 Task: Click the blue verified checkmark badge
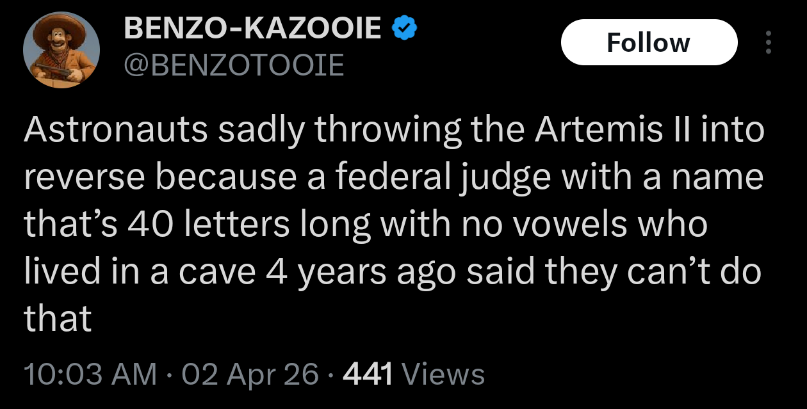pos(405,28)
